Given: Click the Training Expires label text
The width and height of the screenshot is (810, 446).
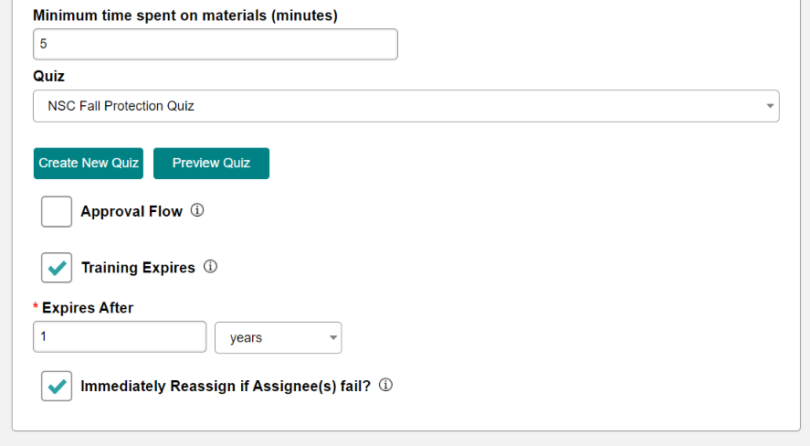Looking at the screenshot, I should pyautogui.click(x=139, y=268).
